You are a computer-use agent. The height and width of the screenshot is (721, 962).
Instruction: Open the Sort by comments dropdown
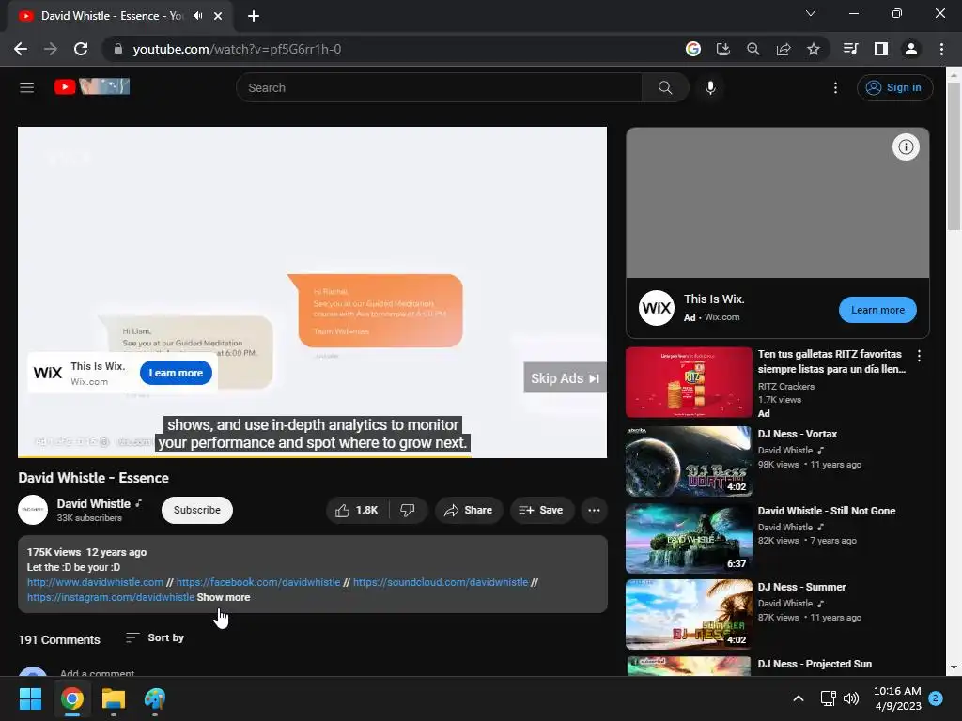[x=155, y=638]
